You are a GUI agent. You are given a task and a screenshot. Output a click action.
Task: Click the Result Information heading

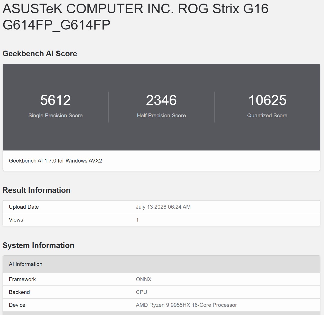click(36, 190)
